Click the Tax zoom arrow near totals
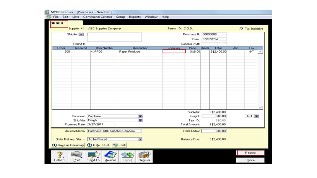The height and width of the screenshot is (178, 317). tap(197, 120)
